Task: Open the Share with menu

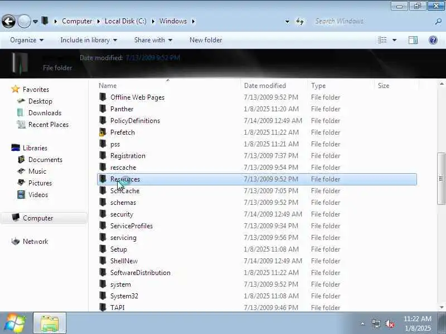Action: coord(153,40)
